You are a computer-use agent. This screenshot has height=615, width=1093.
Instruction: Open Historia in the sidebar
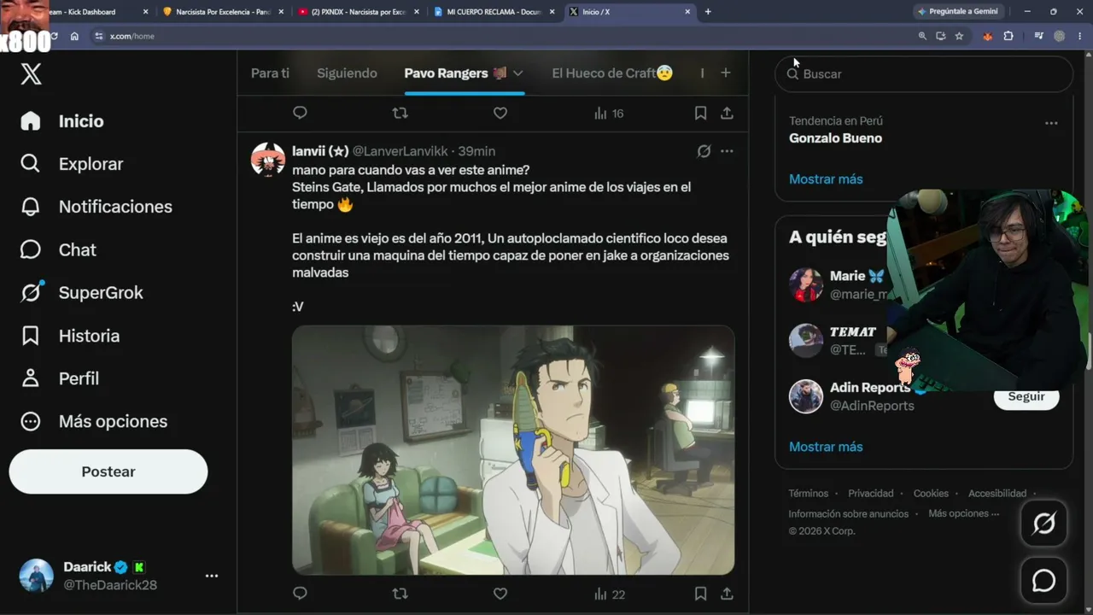70,336
